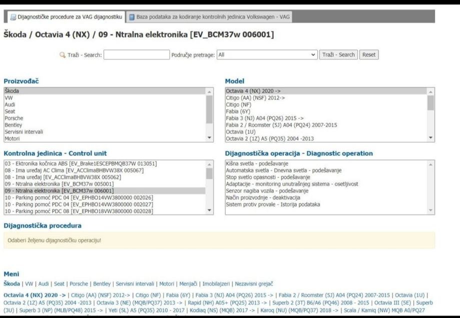
Task: Switch to Baza podataka za kodiranje tab
Action: (x=209, y=17)
